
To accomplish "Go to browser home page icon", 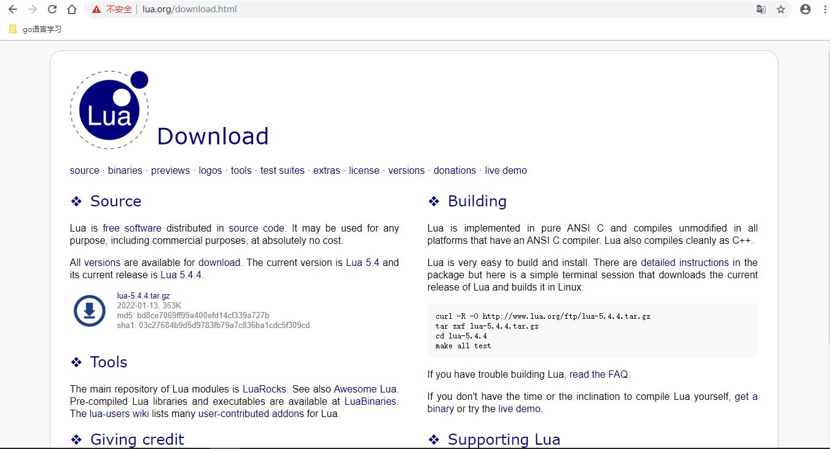I will pyautogui.click(x=72, y=9).
